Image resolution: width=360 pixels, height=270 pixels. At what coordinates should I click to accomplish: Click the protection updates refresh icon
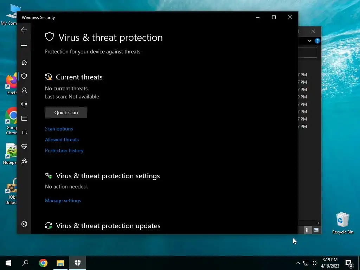[49, 225]
